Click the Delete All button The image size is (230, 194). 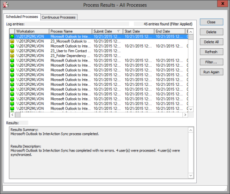211,42
